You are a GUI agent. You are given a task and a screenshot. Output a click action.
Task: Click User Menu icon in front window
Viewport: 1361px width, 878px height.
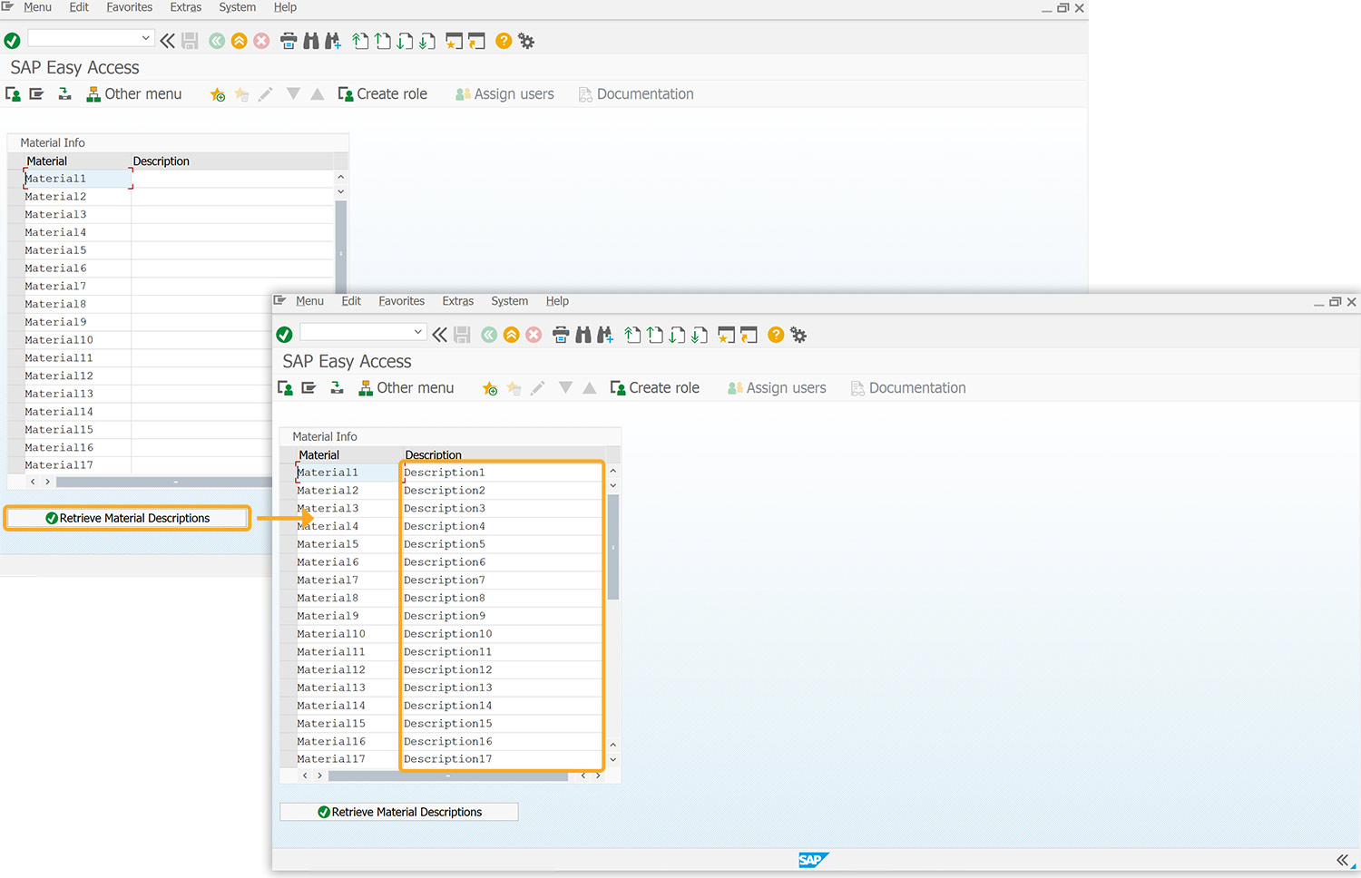tap(285, 388)
